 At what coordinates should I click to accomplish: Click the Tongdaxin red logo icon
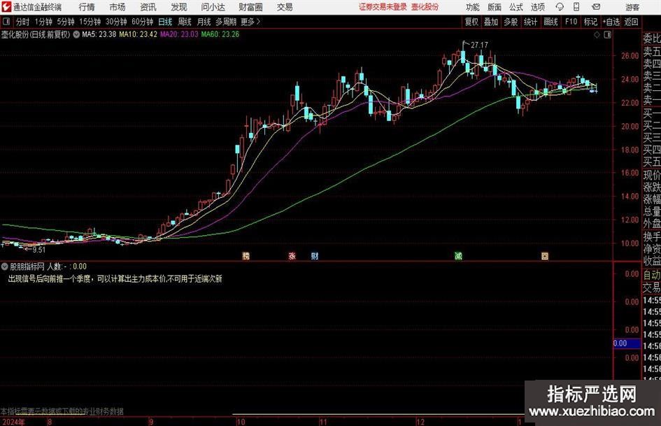point(6,7)
